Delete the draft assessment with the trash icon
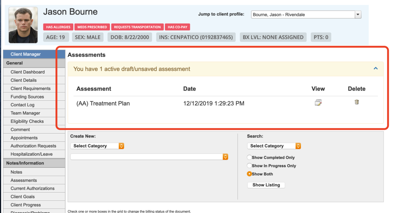 point(357,102)
